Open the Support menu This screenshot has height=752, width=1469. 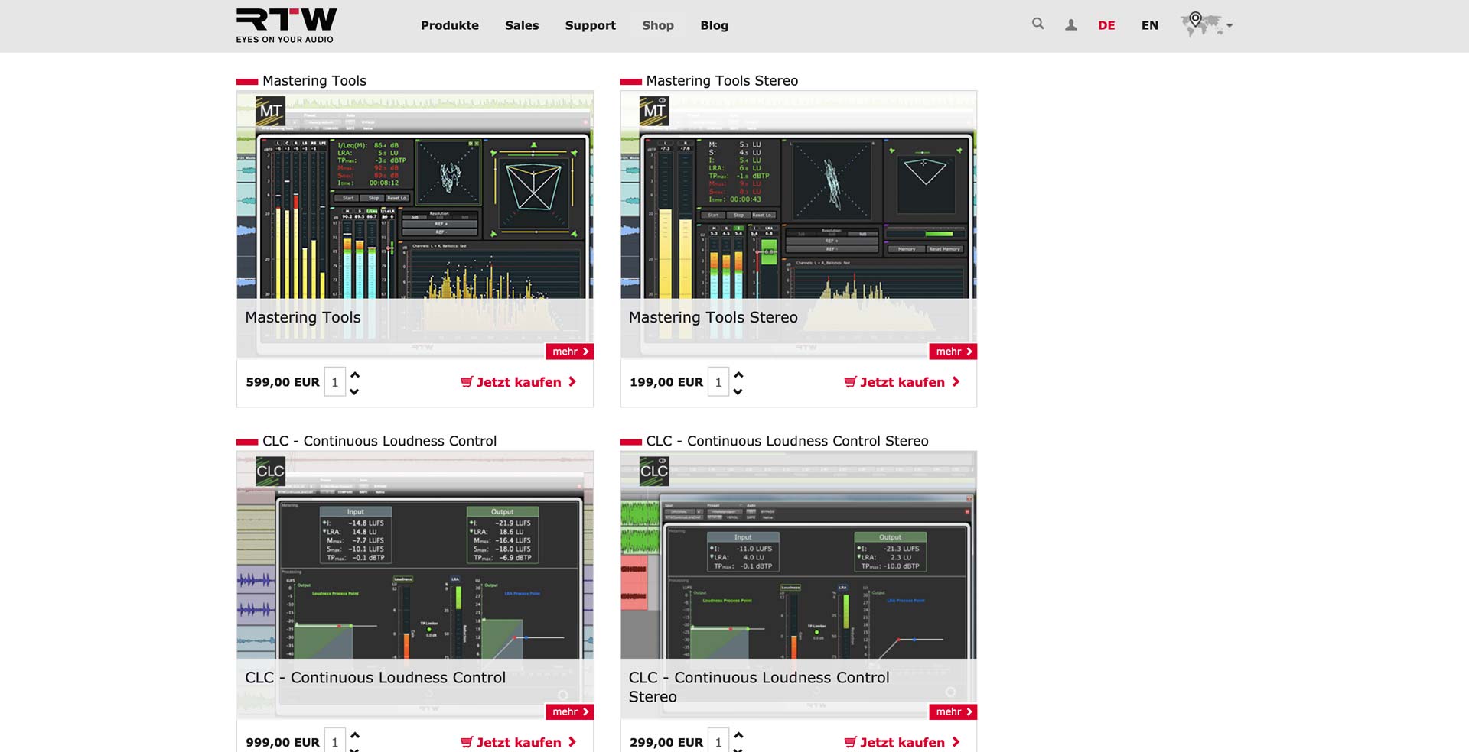click(x=590, y=25)
